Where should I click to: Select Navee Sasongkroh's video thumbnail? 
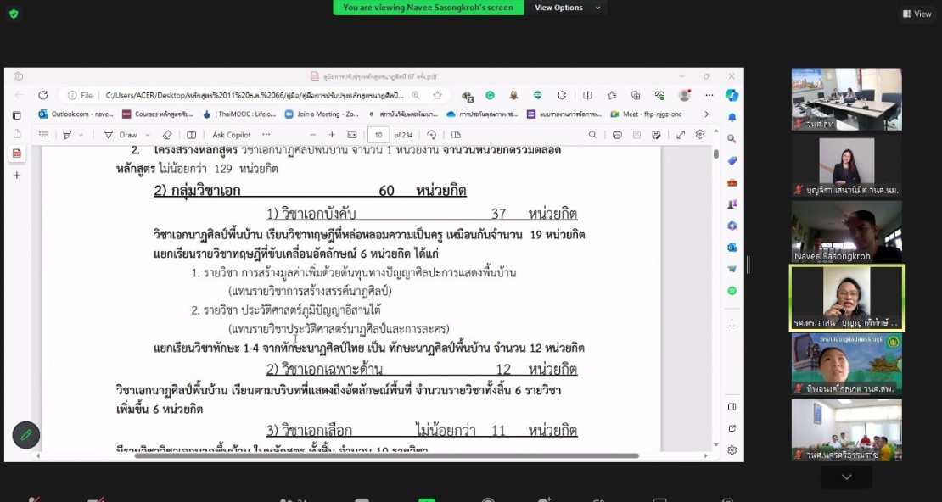click(x=846, y=231)
